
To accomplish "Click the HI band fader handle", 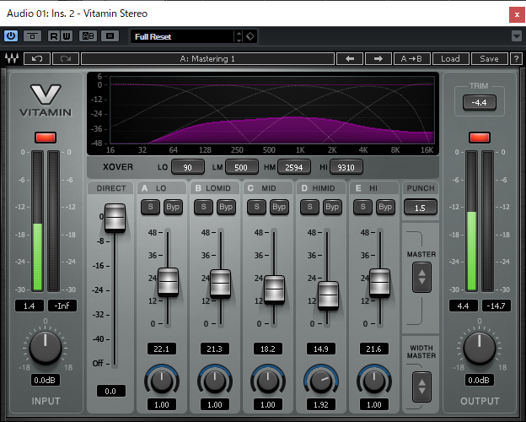I will click(379, 283).
